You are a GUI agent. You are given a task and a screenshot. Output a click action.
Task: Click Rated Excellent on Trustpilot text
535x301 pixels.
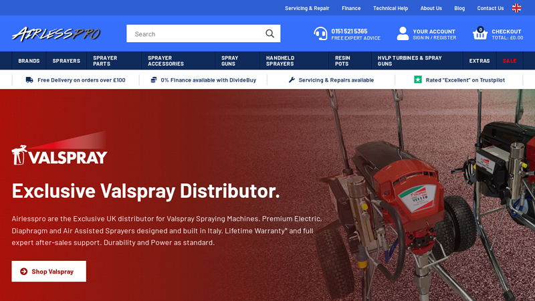(465, 80)
